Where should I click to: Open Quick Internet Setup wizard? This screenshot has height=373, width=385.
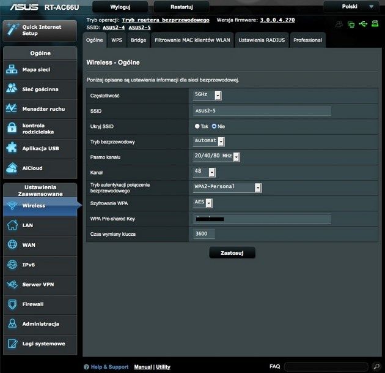(x=40, y=31)
